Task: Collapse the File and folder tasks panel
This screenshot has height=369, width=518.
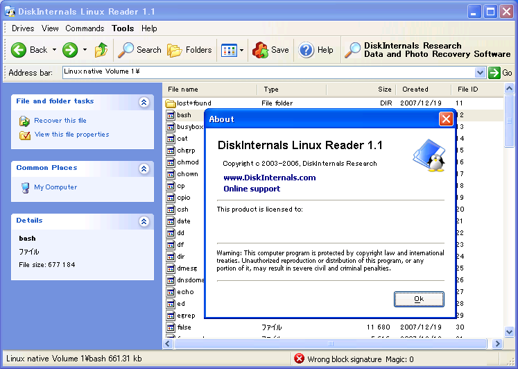Action: [x=144, y=103]
